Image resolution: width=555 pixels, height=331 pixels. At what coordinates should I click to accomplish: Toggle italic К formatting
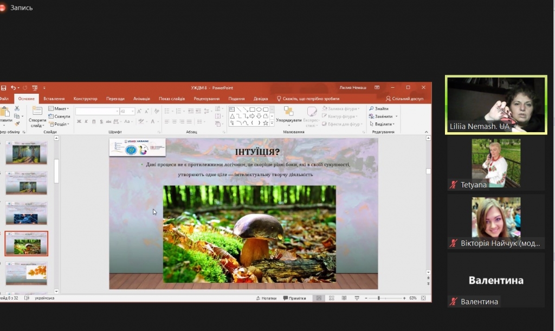pos(86,122)
